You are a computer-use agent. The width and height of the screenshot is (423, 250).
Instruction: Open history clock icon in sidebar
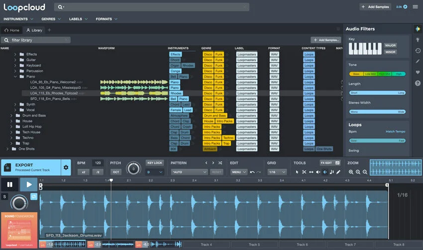point(418,51)
